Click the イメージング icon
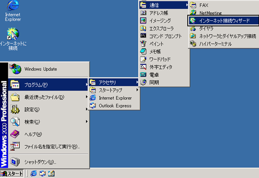 143,20
